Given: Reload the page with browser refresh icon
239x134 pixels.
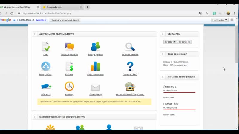Looking at the screenshot, I should 12,13.
